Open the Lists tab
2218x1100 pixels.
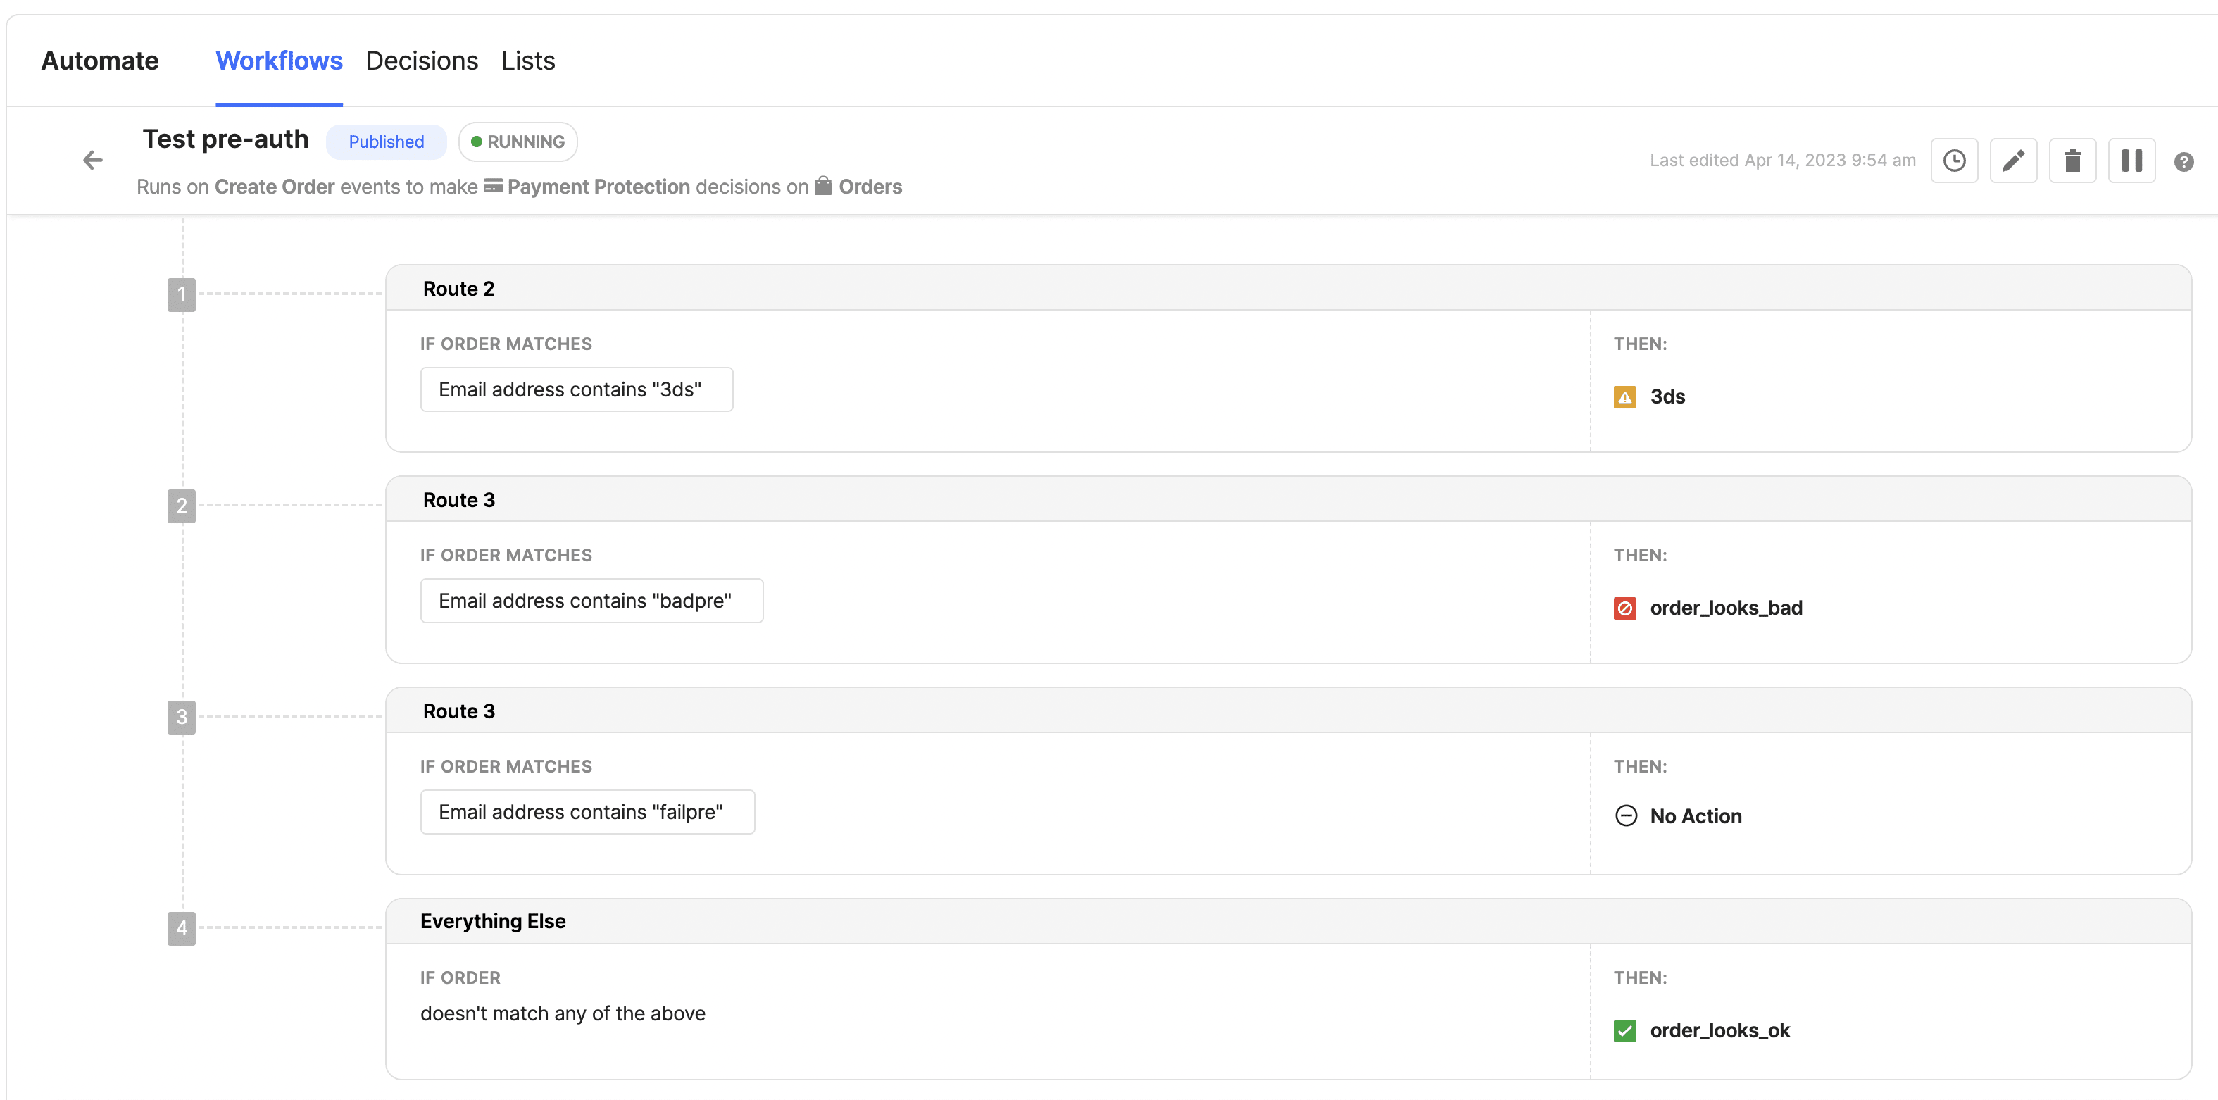(528, 61)
